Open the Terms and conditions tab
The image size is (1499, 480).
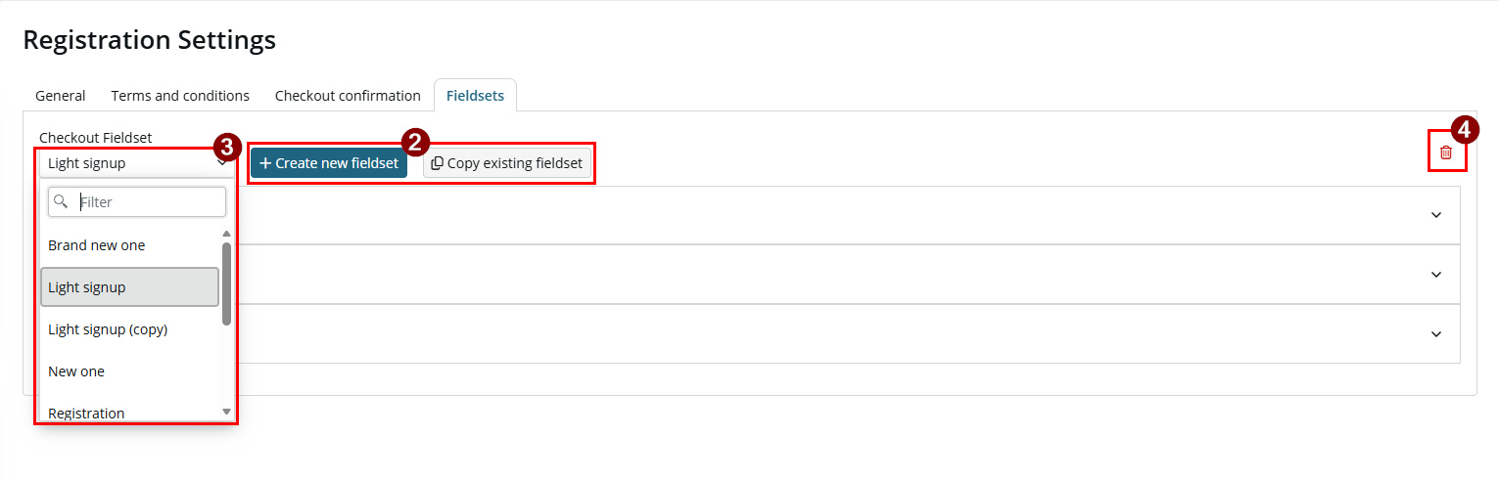pos(180,96)
